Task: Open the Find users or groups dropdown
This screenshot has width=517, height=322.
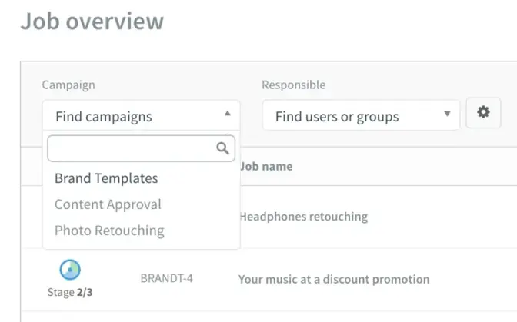Action: [360, 116]
